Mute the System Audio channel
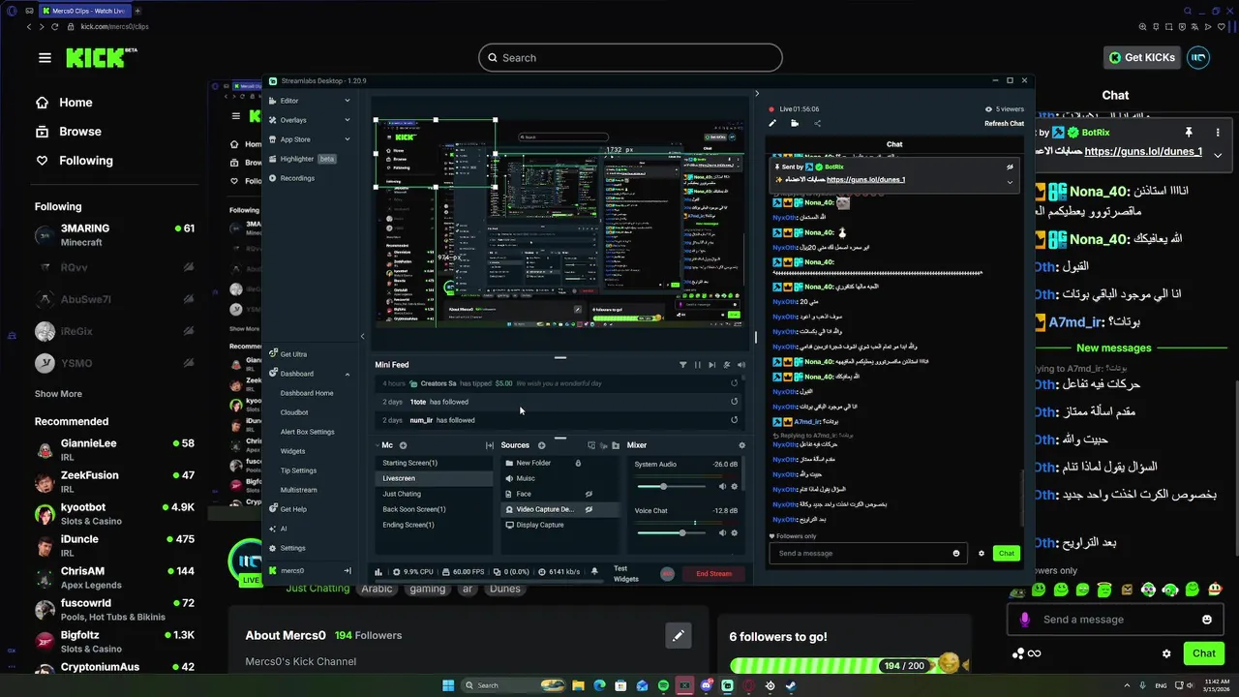 tap(722, 486)
